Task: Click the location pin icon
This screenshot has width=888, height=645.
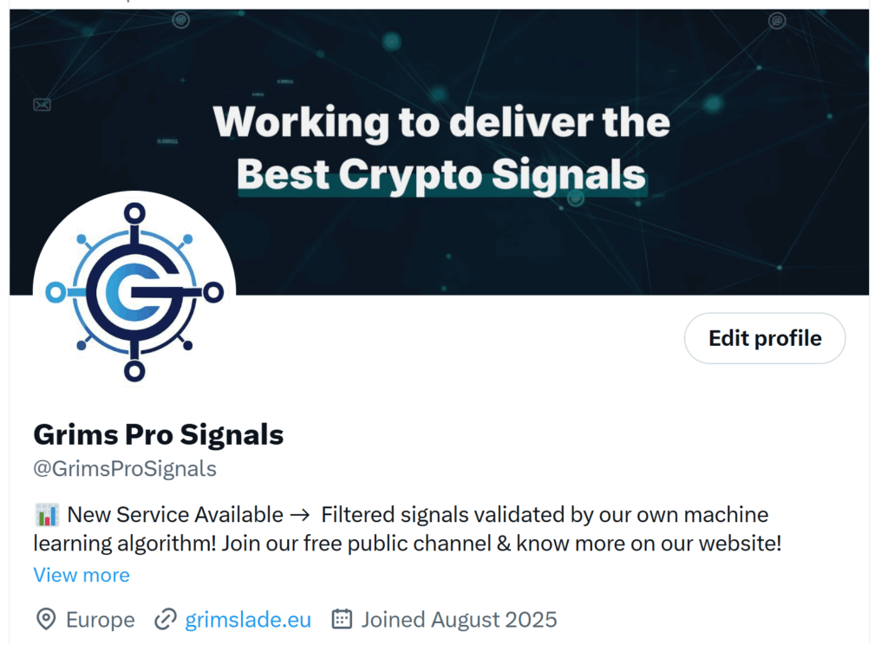Action: [45, 620]
